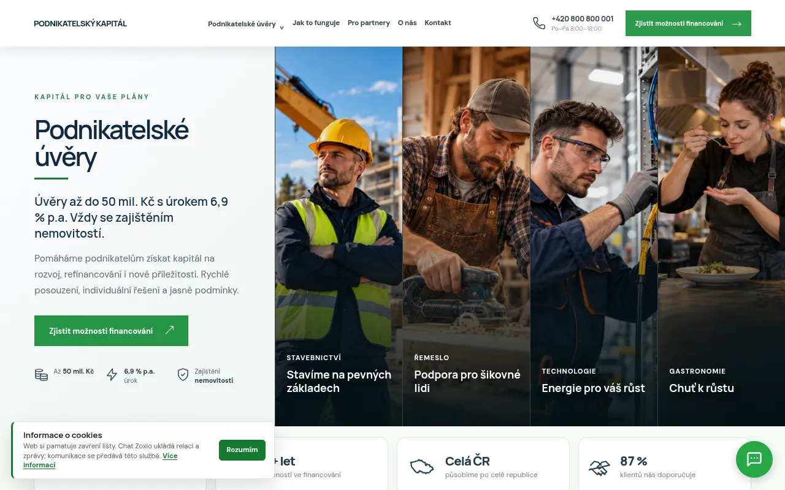Click the handshake icon beside 87 %
This screenshot has width=785, height=490.
coord(599,468)
